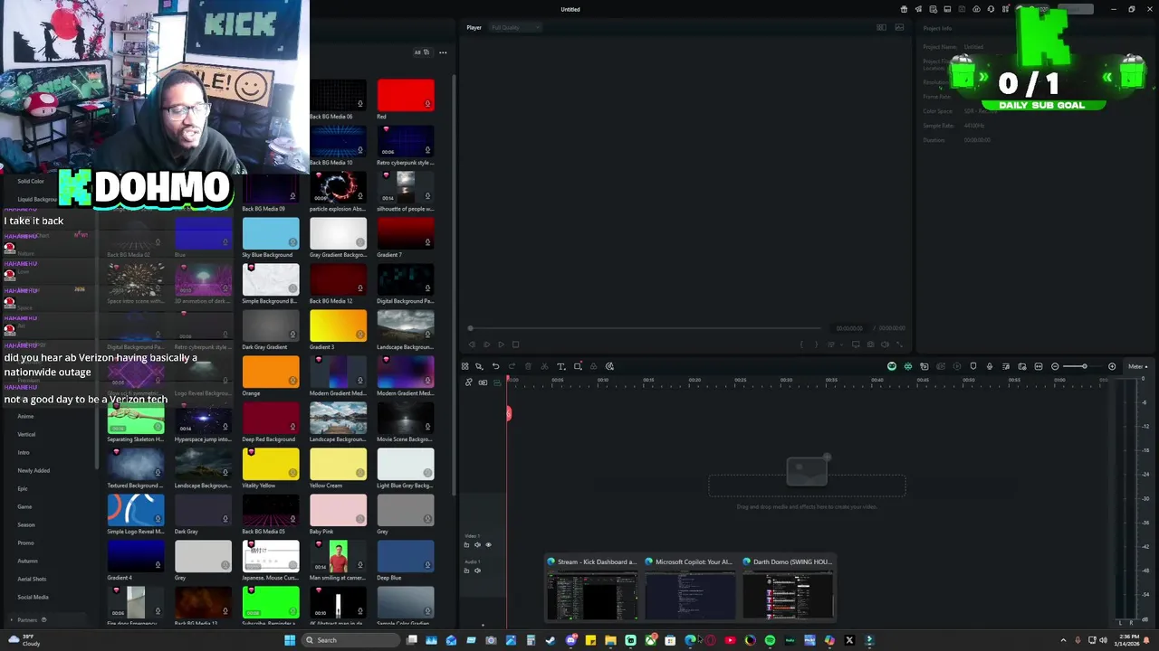Click the shield marker icon above timeline
Image resolution: width=1159 pixels, height=651 pixels.
[x=973, y=366]
